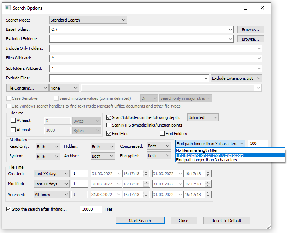
Task: Click the Files Wildcard input field
Action: pos(154,59)
